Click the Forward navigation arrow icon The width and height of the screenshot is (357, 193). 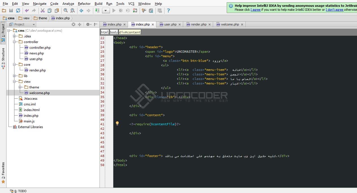click(x=88, y=10)
